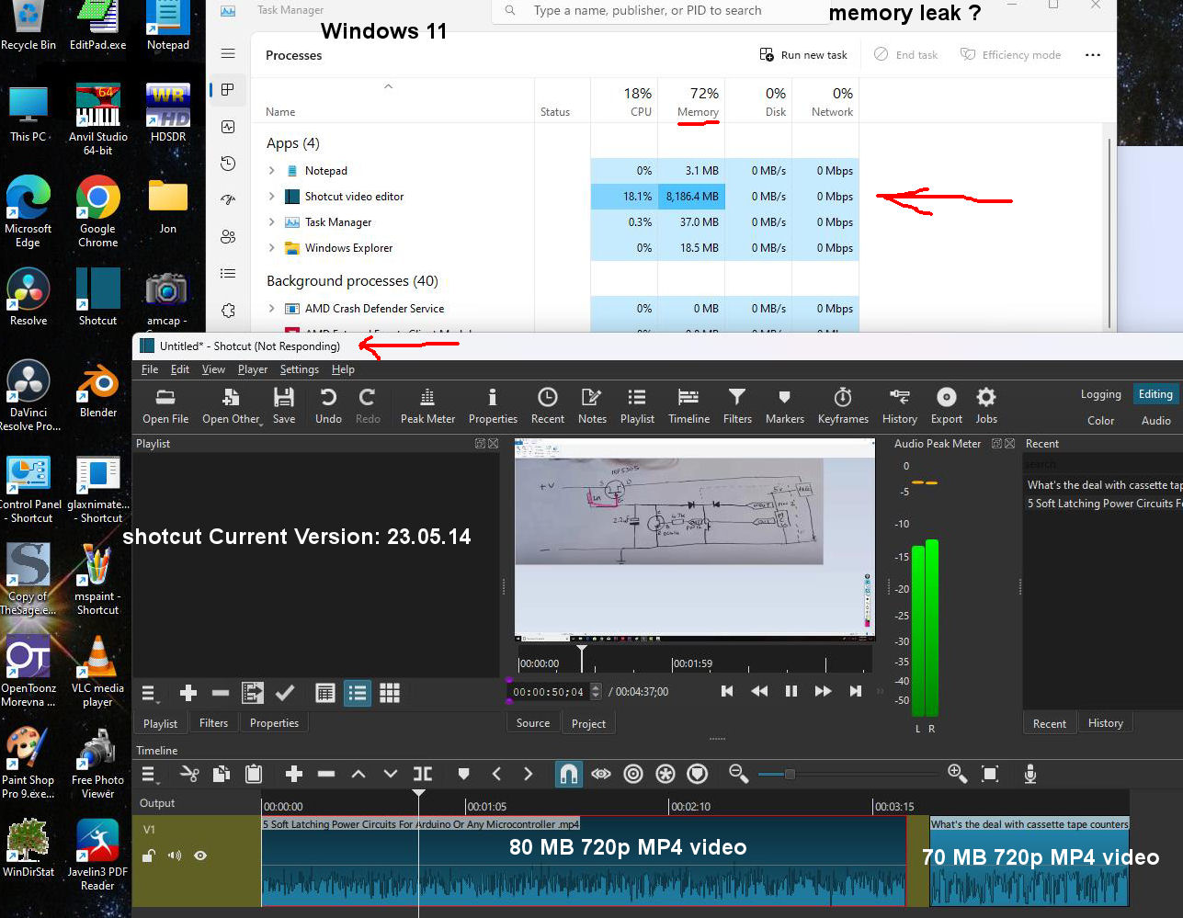Click the Export toolbar icon
The image size is (1183, 918).
pyautogui.click(x=946, y=405)
